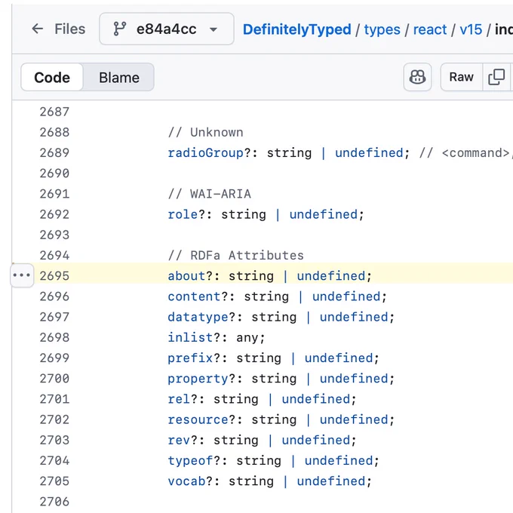Click the inlist property name
Viewport: 513px width, 513px height.
[x=190, y=337]
